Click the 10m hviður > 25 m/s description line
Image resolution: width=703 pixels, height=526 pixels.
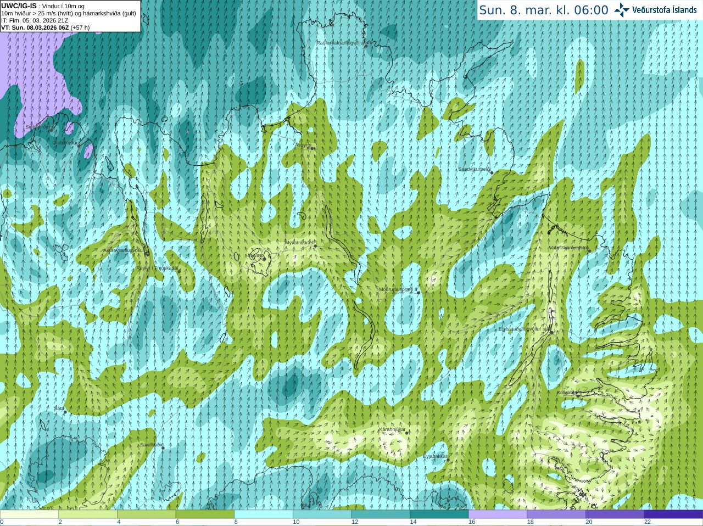(69, 13)
